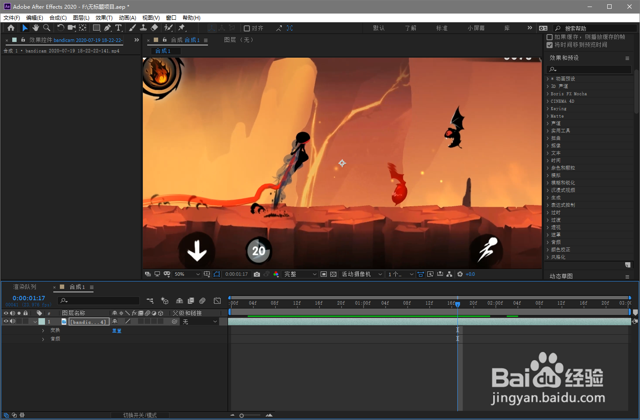This screenshot has height=420, width=640.
Task: Select the Zoom magnifier tool
Action: click(x=46, y=28)
